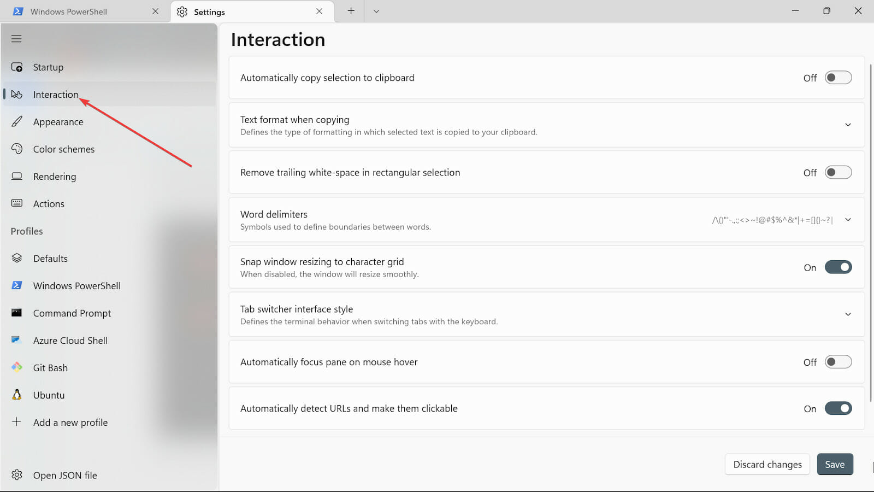Click the Actions keyboard icon
The height and width of the screenshot is (492, 874).
[17, 203]
